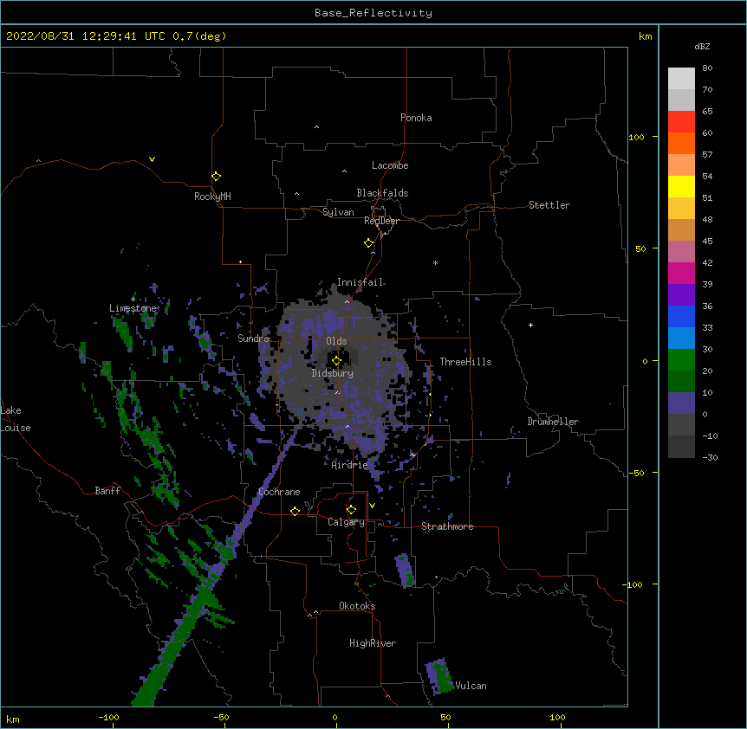The height and width of the screenshot is (729, 747).
Task: Click the green 30 dBZ legend swatch
Action: 681,360
